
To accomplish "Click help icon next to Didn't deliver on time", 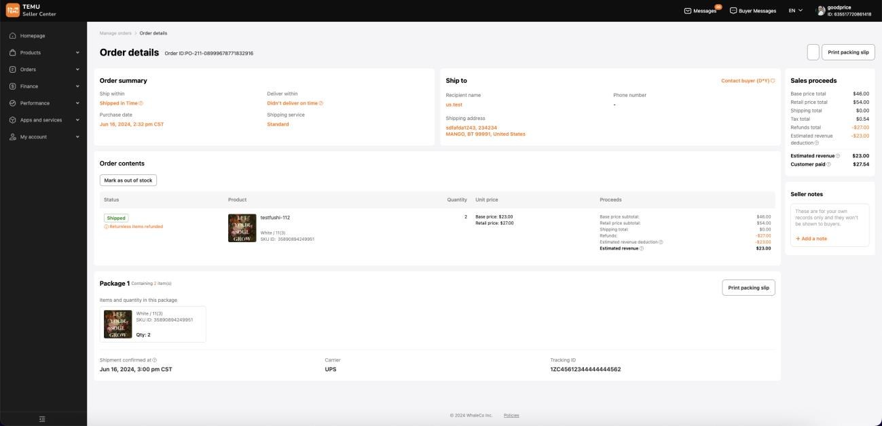I will pyautogui.click(x=321, y=103).
